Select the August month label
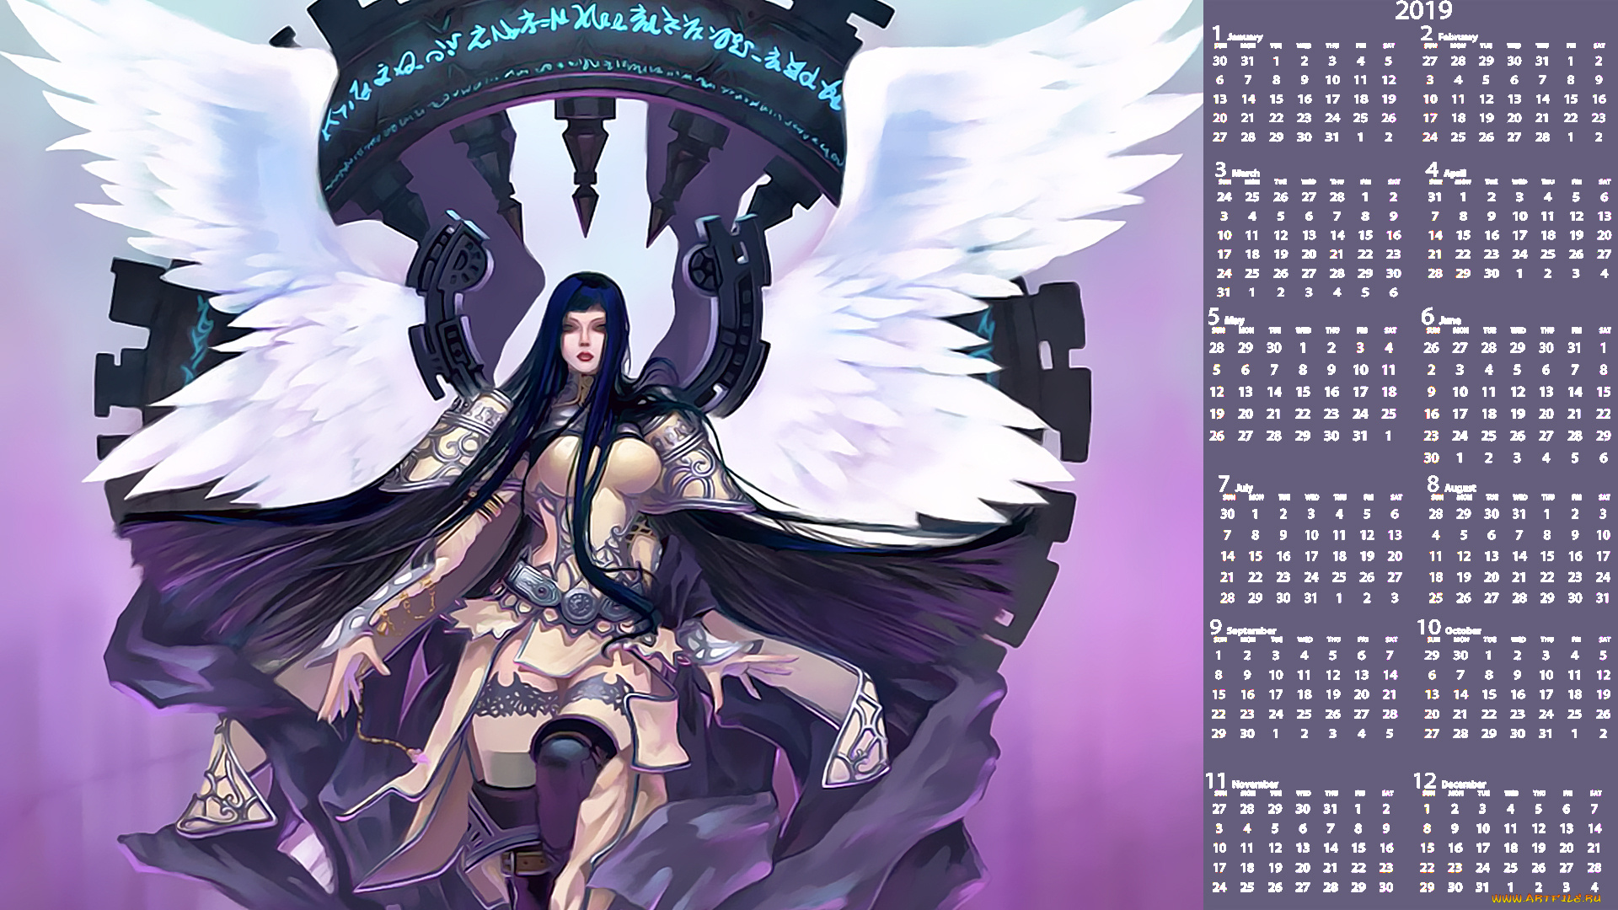The width and height of the screenshot is (1618, 910). point(1460,488)
